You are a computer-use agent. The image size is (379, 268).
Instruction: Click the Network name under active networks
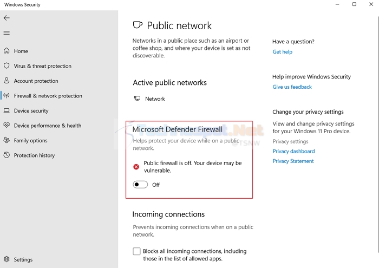(x=155, y=99)
